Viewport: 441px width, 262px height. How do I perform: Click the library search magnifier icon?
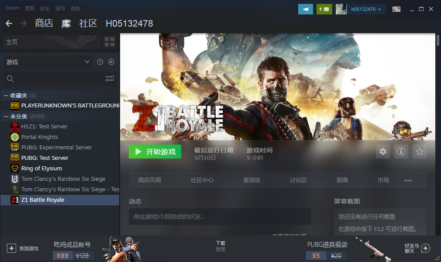(10, 79)
